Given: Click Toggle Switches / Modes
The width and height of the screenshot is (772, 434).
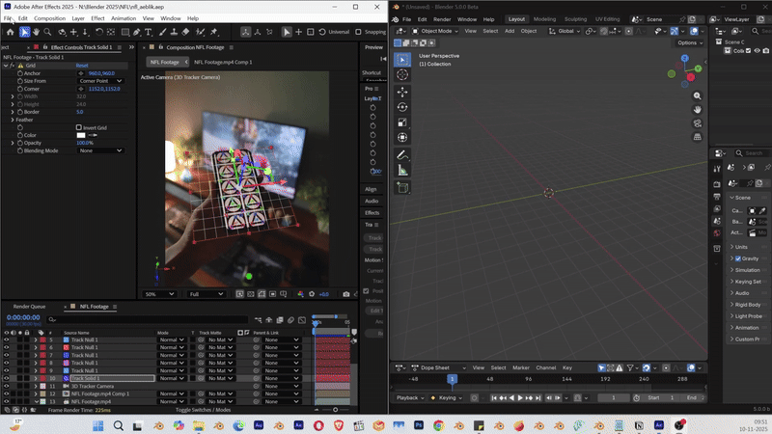Looking at the screenshot, I should pyautogui.click(x=203, y=410).
